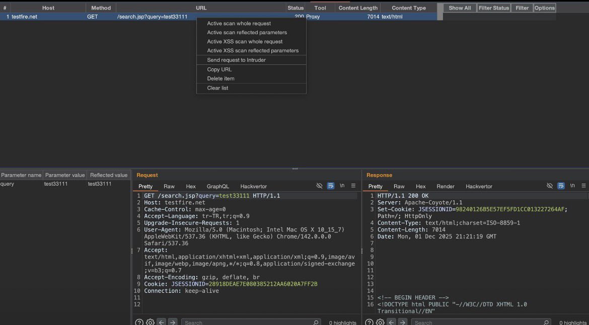Image resolution: width=589 pixels, height=325 pixels.
Task: Switch to the Hackvertor tab of the Request
Action: click(253, 186)
